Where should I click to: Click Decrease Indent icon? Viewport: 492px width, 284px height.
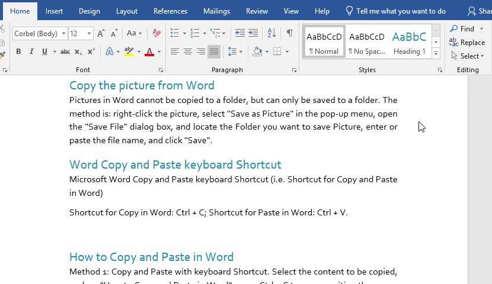pos(239,33)
